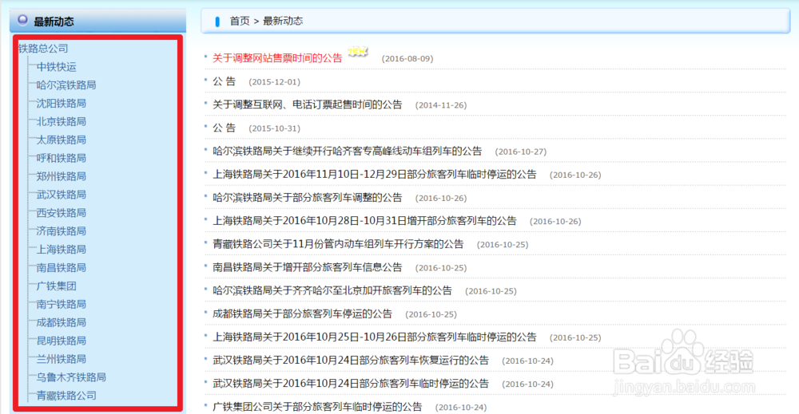799x414 pixels.
Task: Open 公告 dated 2015-12-01
Action: (225, 81)
